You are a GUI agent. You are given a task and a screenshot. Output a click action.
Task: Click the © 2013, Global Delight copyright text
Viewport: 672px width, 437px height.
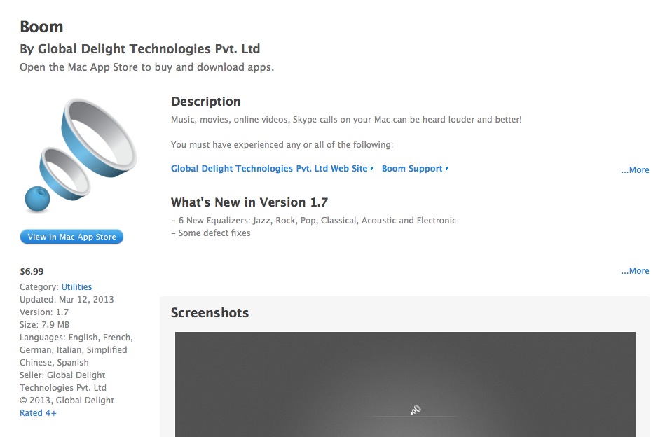67,400
